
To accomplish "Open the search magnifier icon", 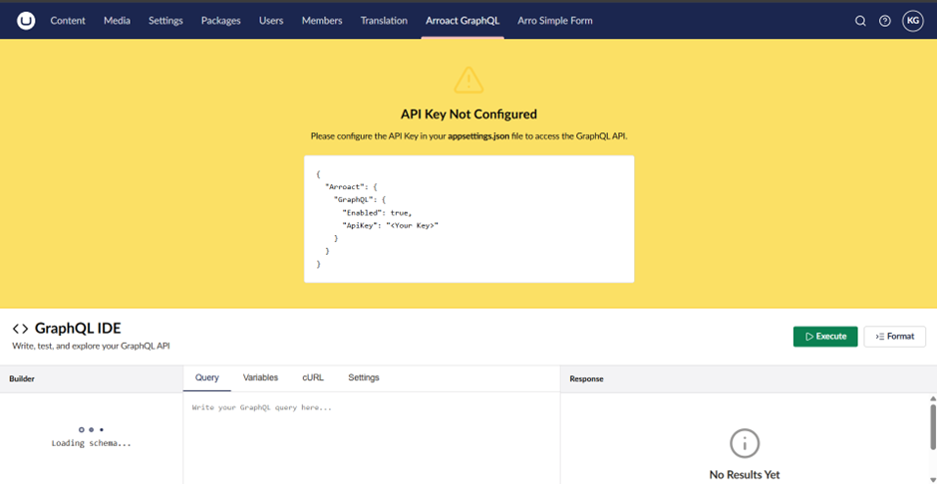I will click(x=860, y=21).
